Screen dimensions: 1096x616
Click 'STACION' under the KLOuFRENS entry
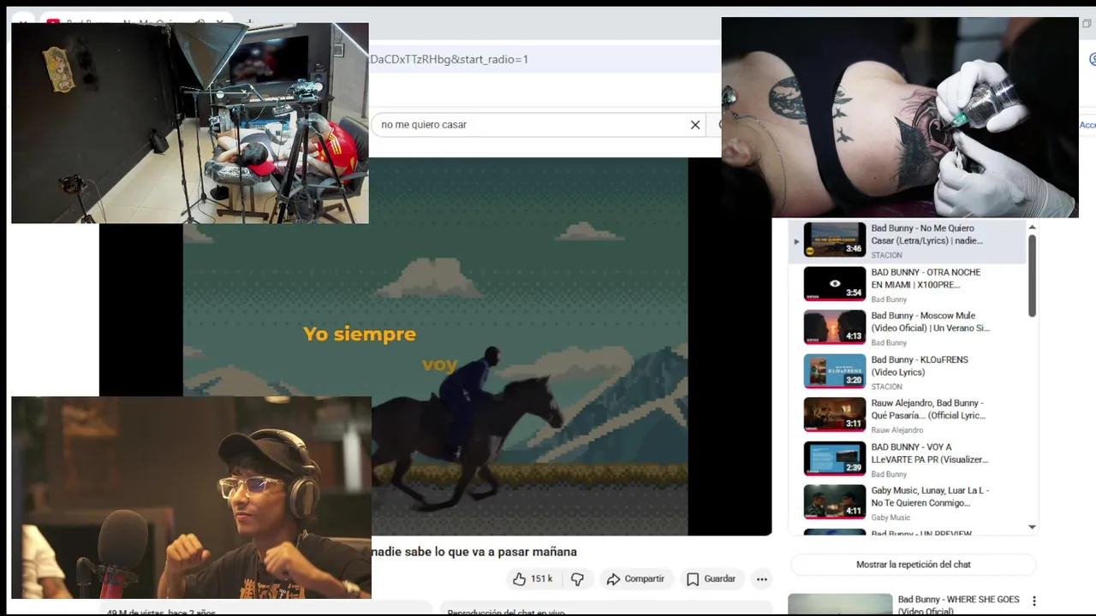pos(886,387)
